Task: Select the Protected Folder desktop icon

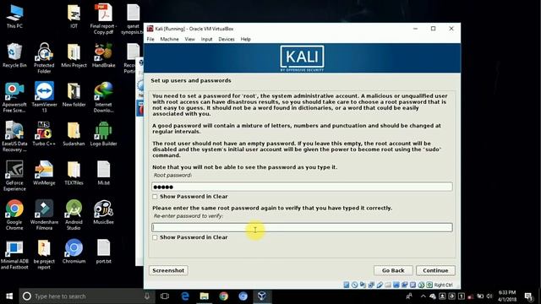Action: tap(44, 58)
